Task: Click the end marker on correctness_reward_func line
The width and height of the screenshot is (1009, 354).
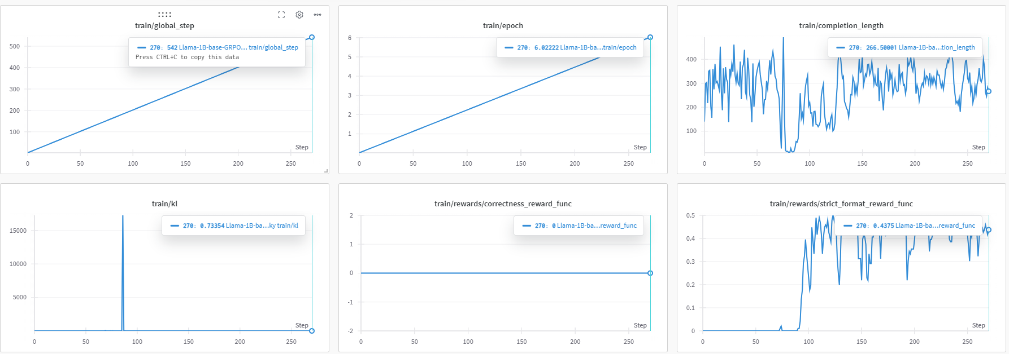Action: click(650, 273)
